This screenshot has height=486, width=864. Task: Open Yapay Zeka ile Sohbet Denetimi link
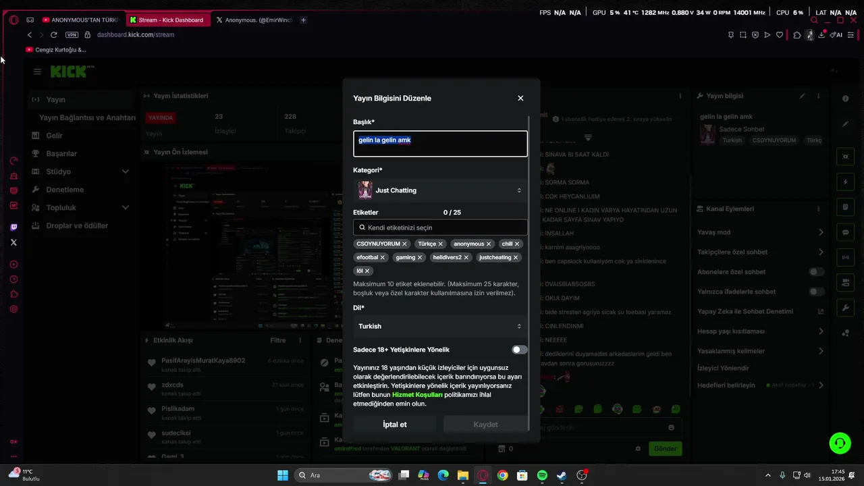coord(760,311)
